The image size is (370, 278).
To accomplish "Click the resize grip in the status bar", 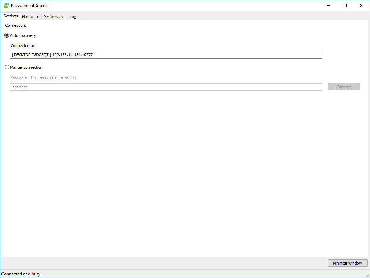I will [x=367, y=275].
